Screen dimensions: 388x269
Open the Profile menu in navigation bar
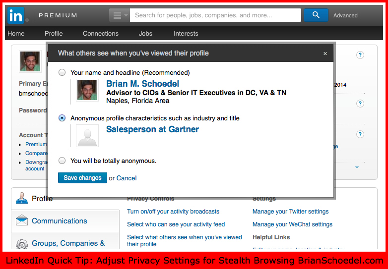[x=54, y=34]
